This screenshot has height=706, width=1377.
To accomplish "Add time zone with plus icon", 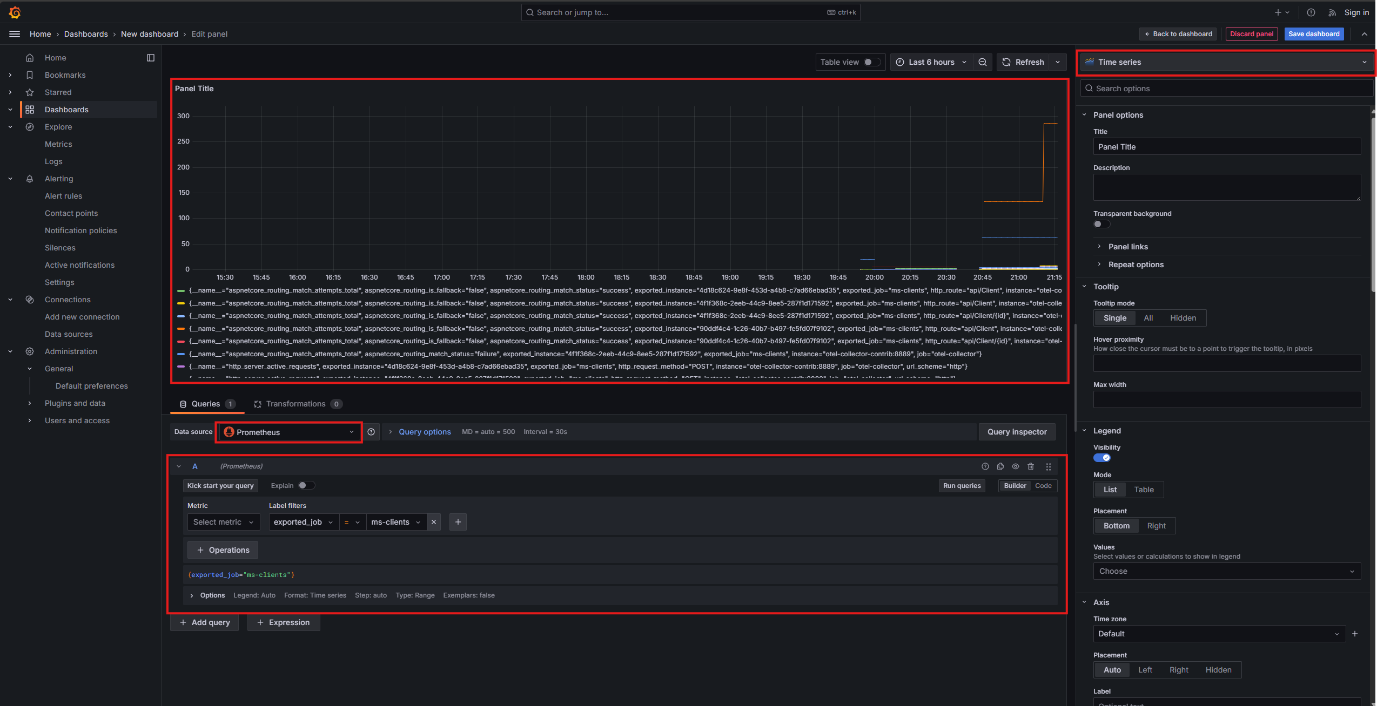I will point(1355,634).
